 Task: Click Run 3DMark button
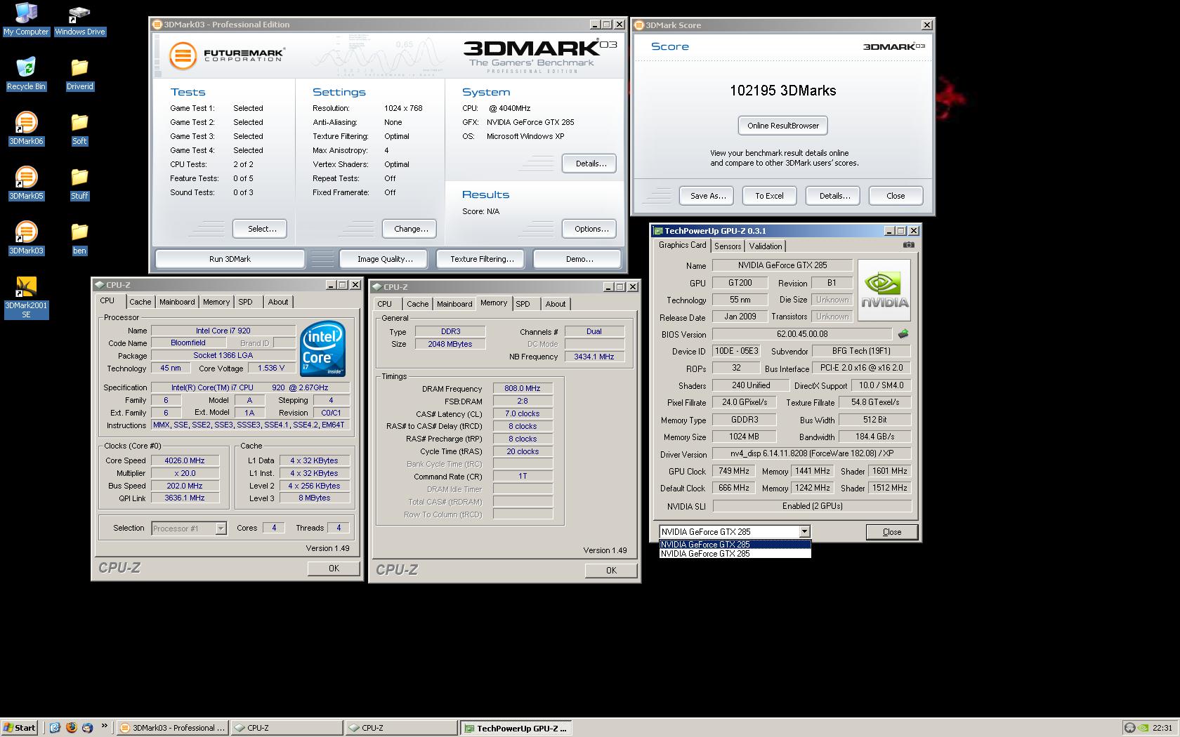pos(230,259)
